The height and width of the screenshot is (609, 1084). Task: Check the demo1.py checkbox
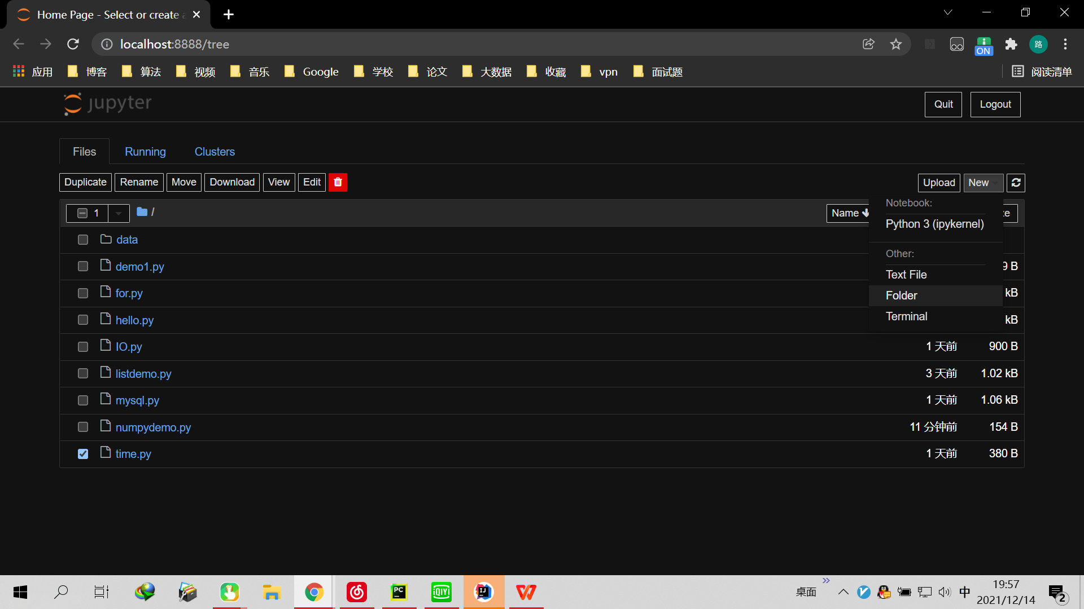pyautogui.click(x=83, y=266)
